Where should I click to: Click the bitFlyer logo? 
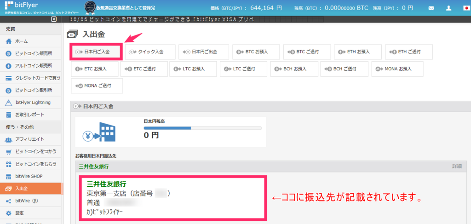(x=22, y=5)
